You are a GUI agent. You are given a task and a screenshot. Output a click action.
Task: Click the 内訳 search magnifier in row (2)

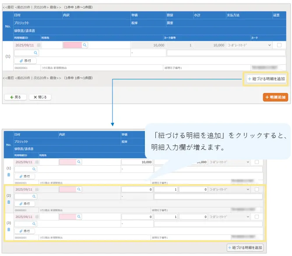(79, 189)
